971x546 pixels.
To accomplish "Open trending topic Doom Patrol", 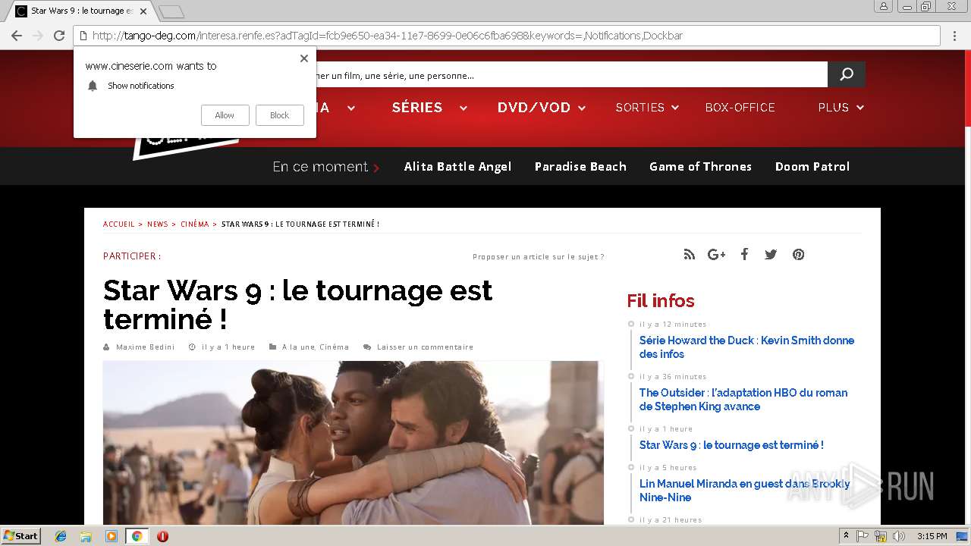I will (x=812, y=167).
